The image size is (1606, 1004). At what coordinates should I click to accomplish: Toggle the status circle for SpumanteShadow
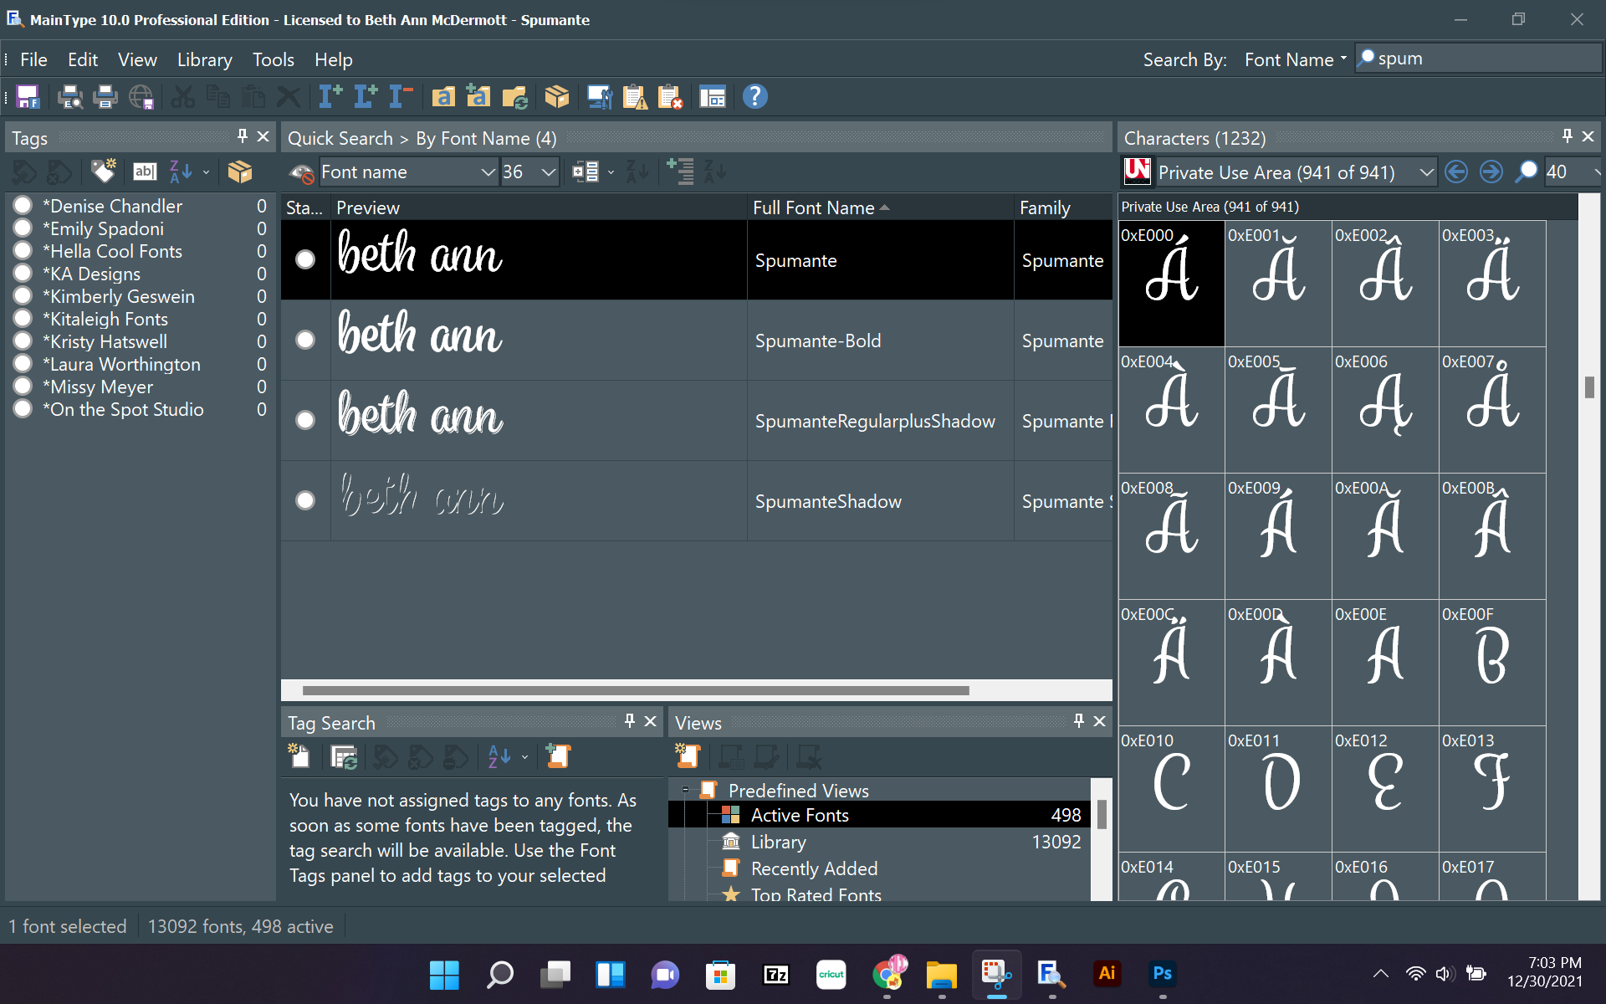coord(305,500)
